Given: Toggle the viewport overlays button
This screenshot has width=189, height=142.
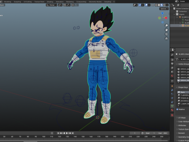Looking at the screenshot, I should (146, 5).
